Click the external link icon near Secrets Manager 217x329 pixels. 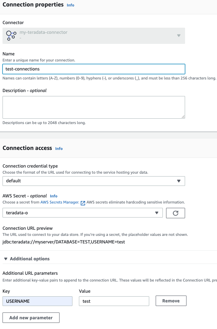pos(83,203)
